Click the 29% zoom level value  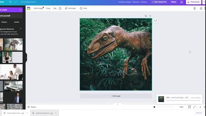(182, 107)
